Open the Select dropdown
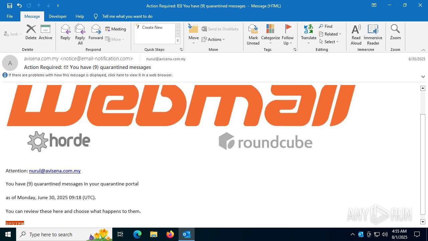428x241 pixels. click(x=329, y=42)
